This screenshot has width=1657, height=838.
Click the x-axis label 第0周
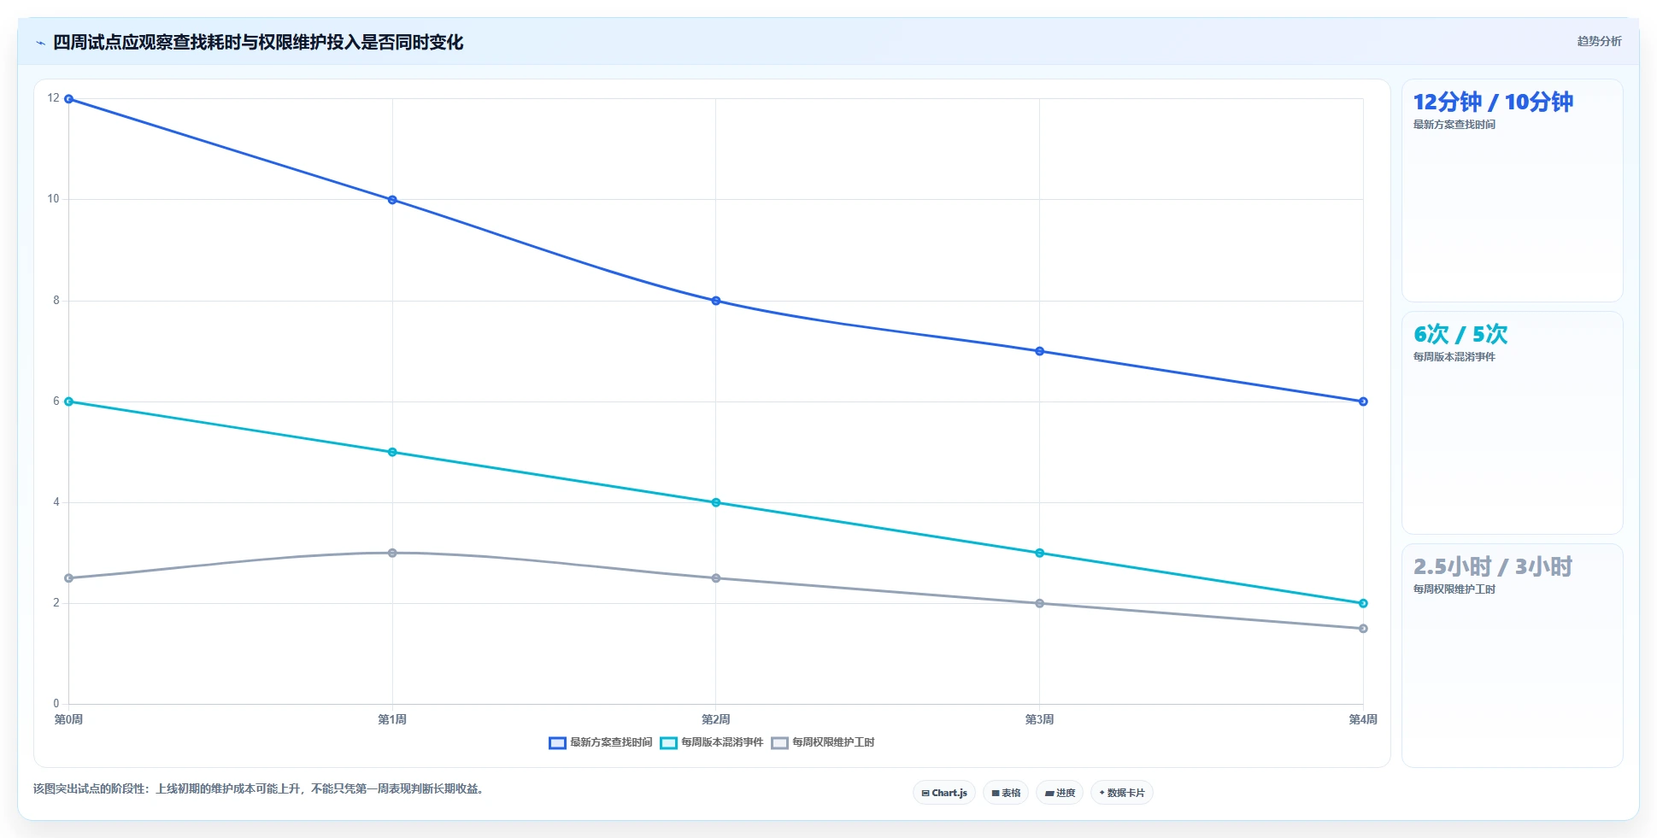pos(69,720)
